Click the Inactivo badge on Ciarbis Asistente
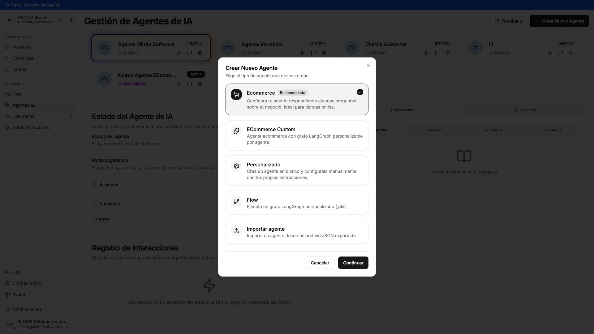Viewport: 594px width, 334px height. tap(442, 43)
